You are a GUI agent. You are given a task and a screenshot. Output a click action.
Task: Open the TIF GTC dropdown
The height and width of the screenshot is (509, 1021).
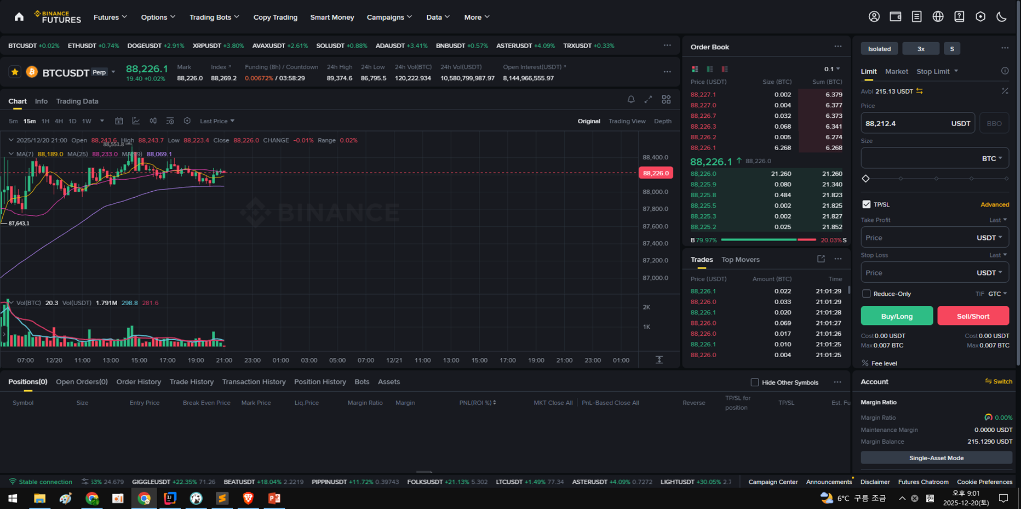click(x=997, y=294)
